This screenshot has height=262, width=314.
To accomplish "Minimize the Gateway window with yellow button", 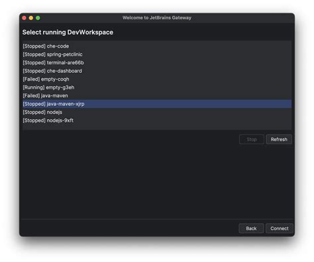I will coord(31,18).
